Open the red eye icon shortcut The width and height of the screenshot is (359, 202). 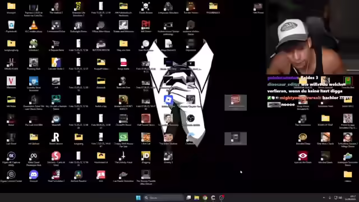[303, 156]
